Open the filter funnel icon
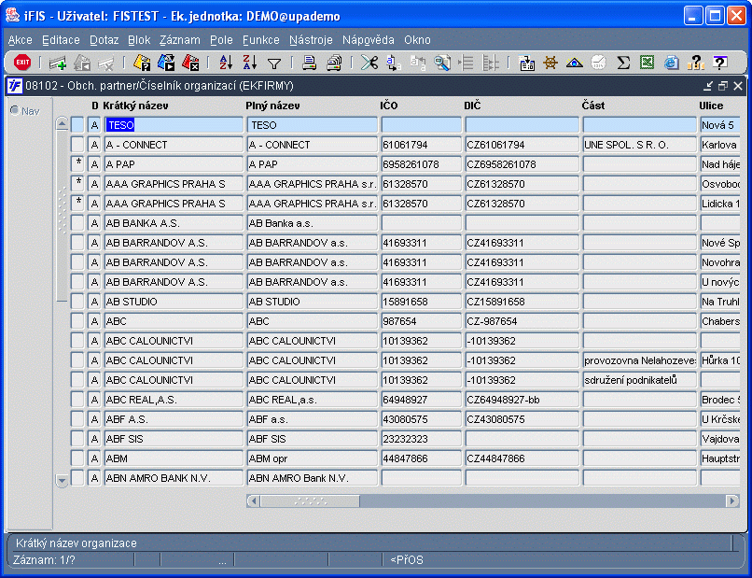 click(x=274, y=63)
